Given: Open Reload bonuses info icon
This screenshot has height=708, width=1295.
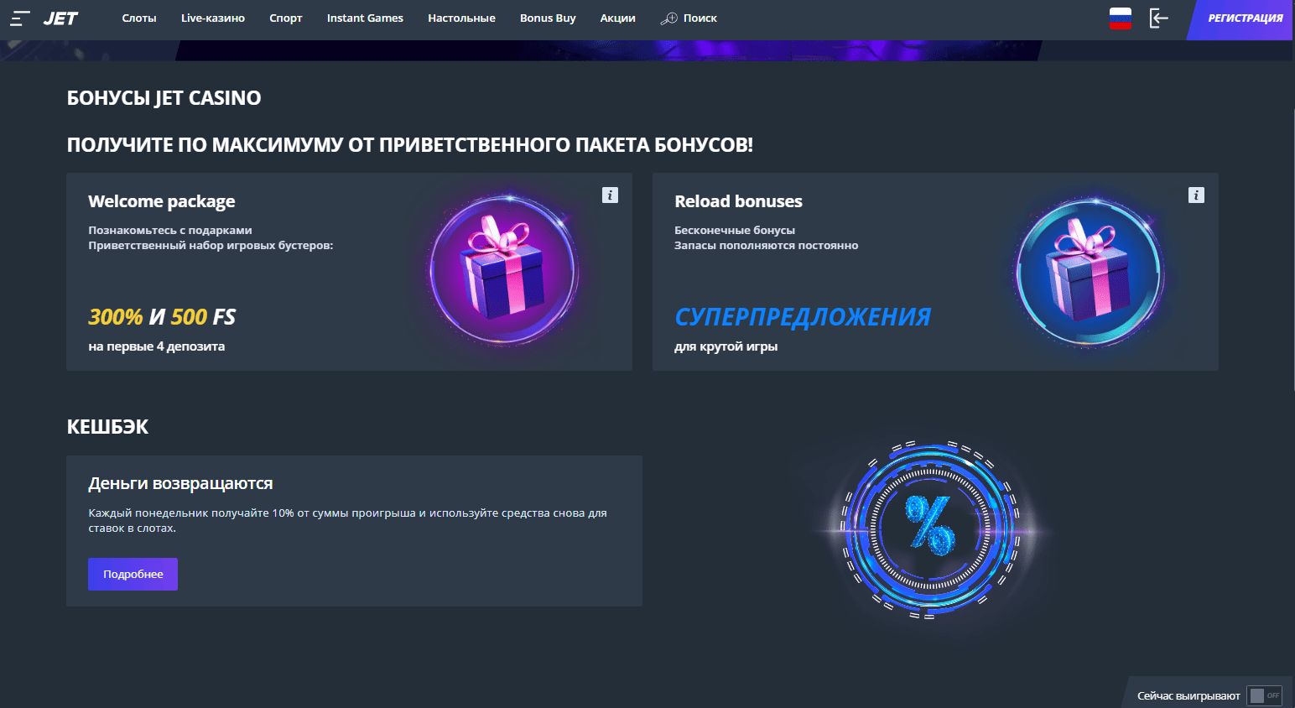Looking at the screenshot, I should tap(1196, 195).
